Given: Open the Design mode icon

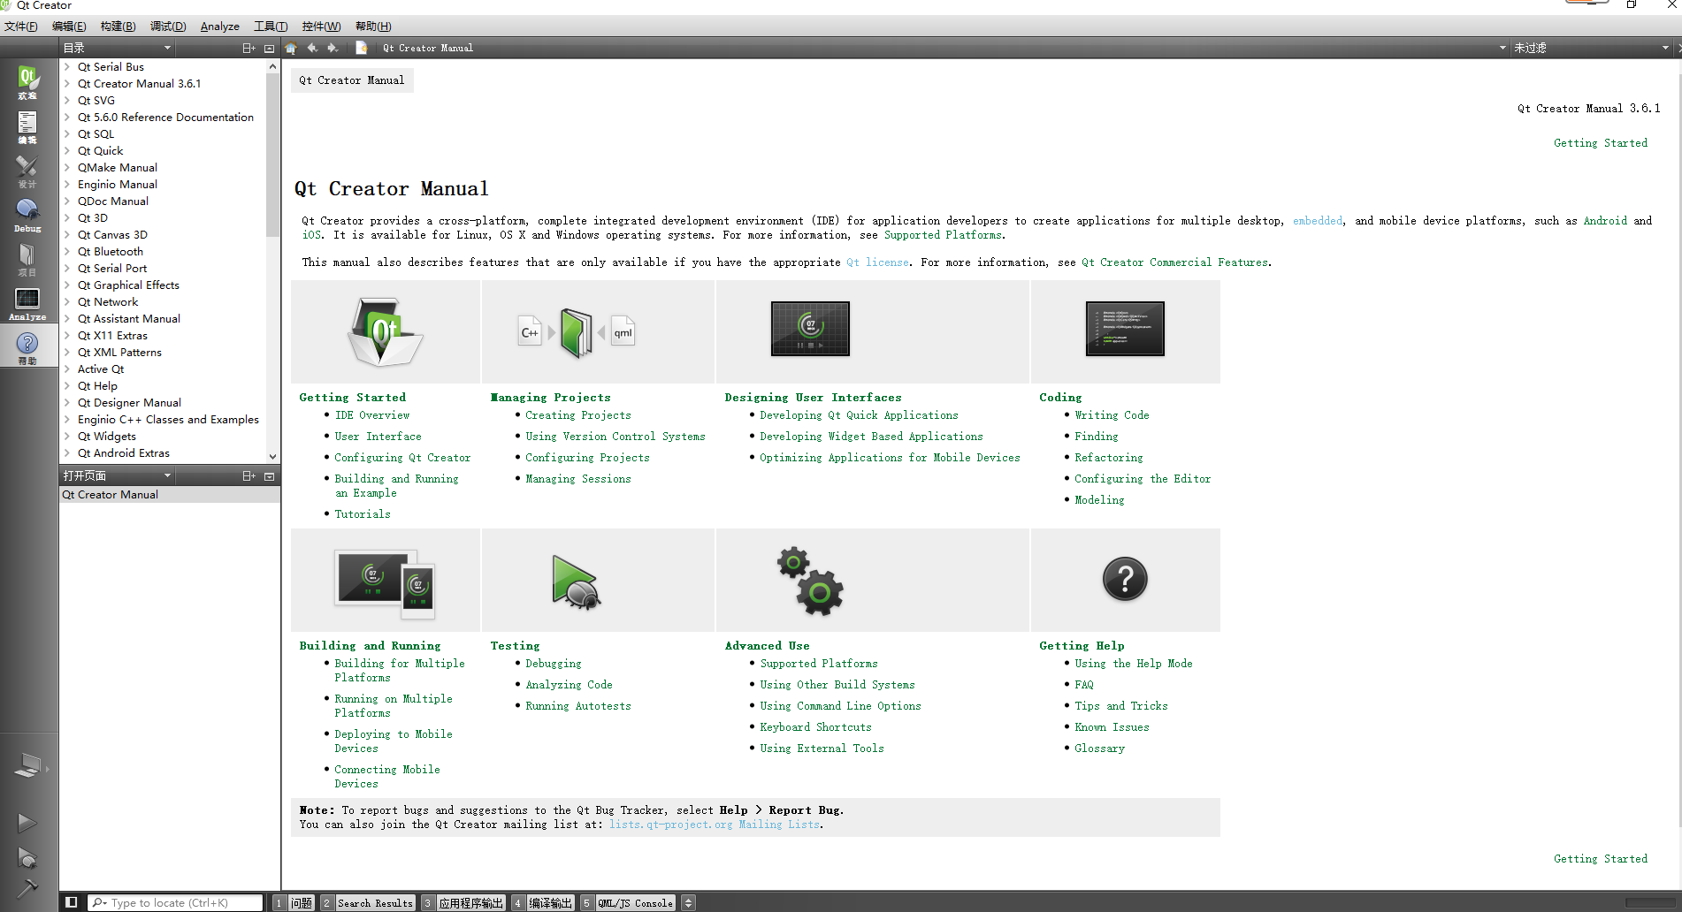Looking at the screenshot, I should (x=27, y=171).
